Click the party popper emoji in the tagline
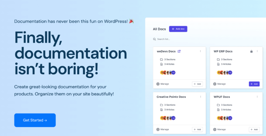This screenshot has width=266, height=136. click(132, 21)
